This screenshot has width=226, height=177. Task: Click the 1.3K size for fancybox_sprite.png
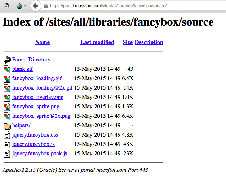tap(128, 107)
